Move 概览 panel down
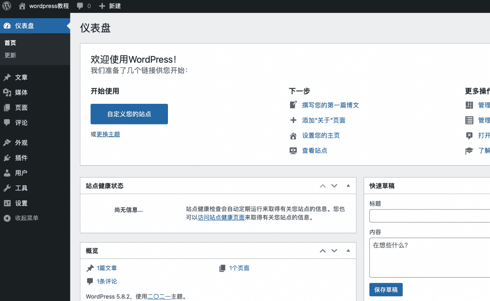The image size is (490, 301). [334, 251]
